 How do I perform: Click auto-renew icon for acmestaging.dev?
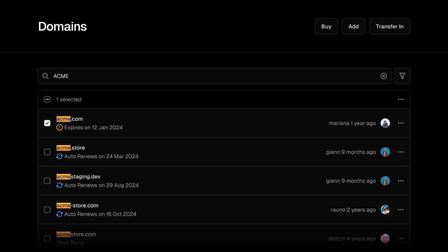(59, 185)
